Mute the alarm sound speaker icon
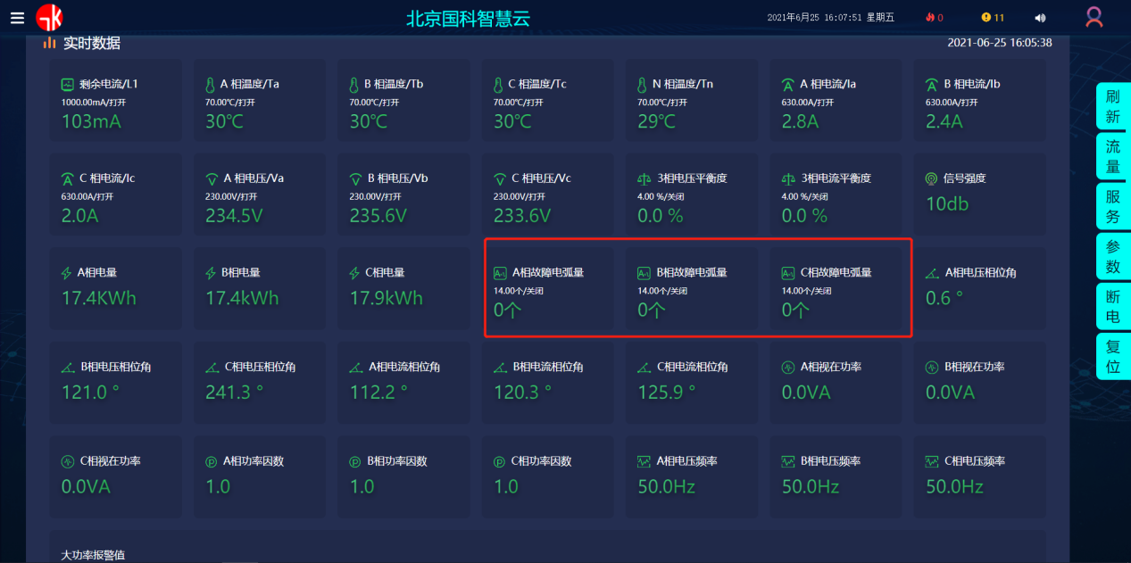Viewport: 1131px width, 563px height. (x=1040, y=18)
